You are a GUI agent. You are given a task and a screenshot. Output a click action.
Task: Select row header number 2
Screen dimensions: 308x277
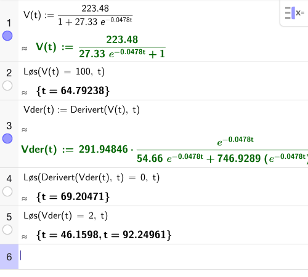pos(9,73)
